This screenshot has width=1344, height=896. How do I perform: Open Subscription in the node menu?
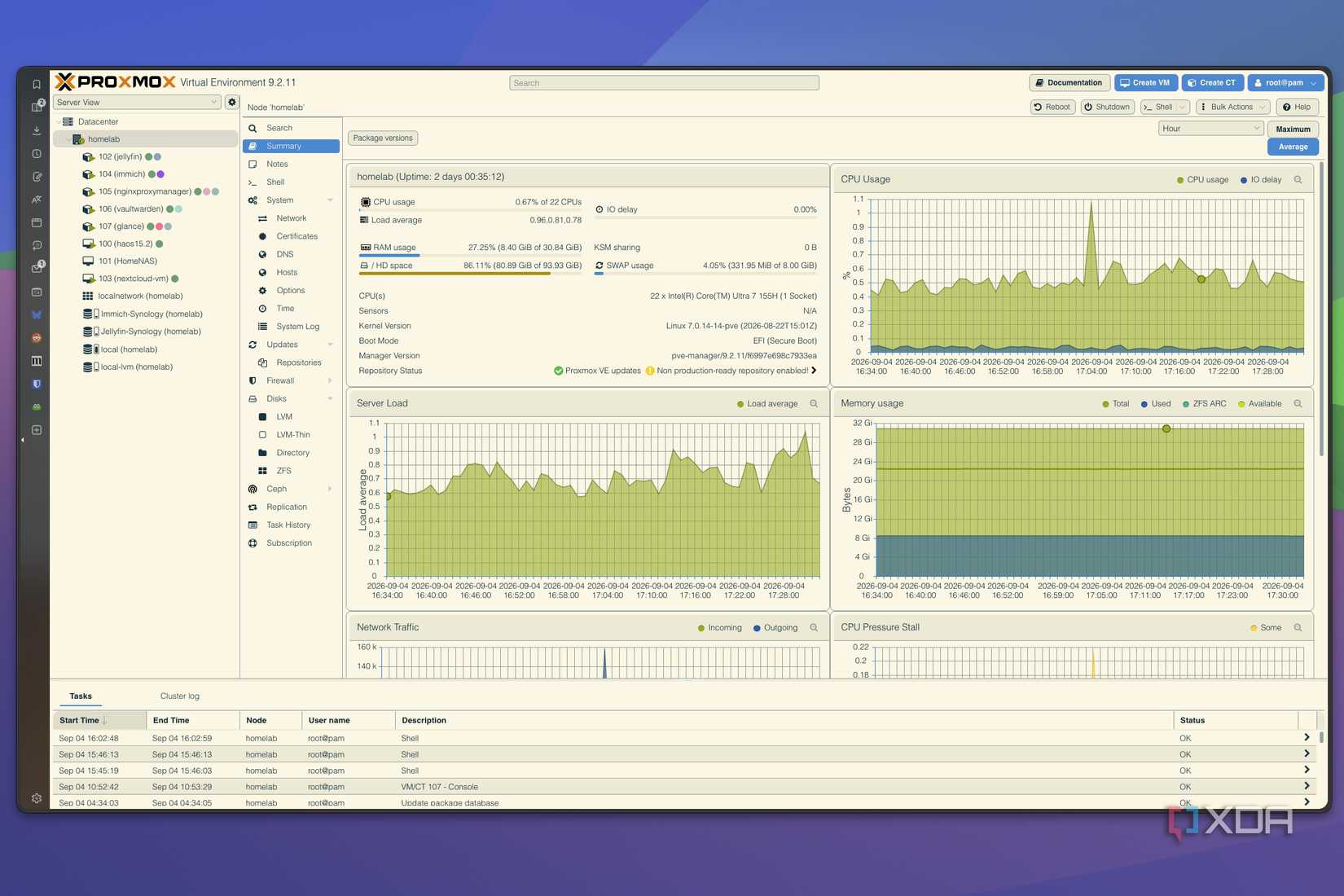[288, 543]
